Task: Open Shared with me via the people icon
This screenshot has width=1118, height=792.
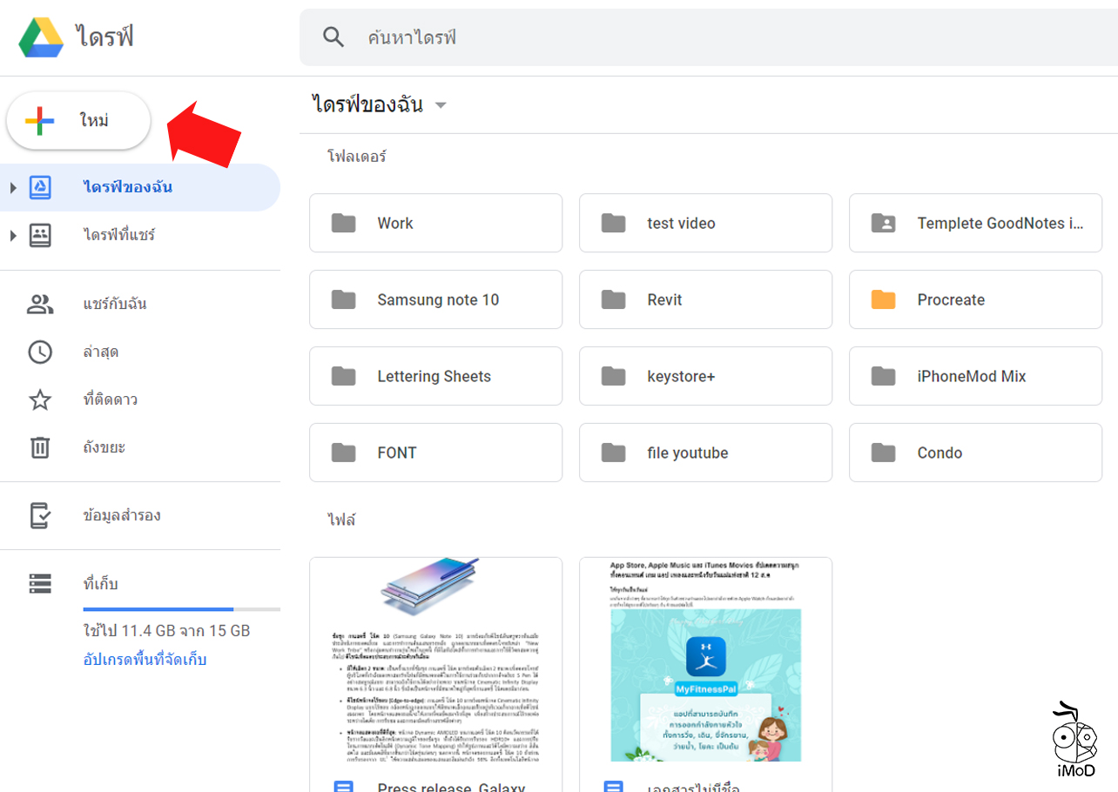Action: pos(40,303)
